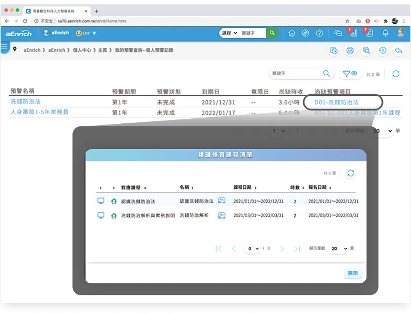This screenshot has height=314, width=411.
Task: Open the filter funnel showing (0)
Action: 350,73
